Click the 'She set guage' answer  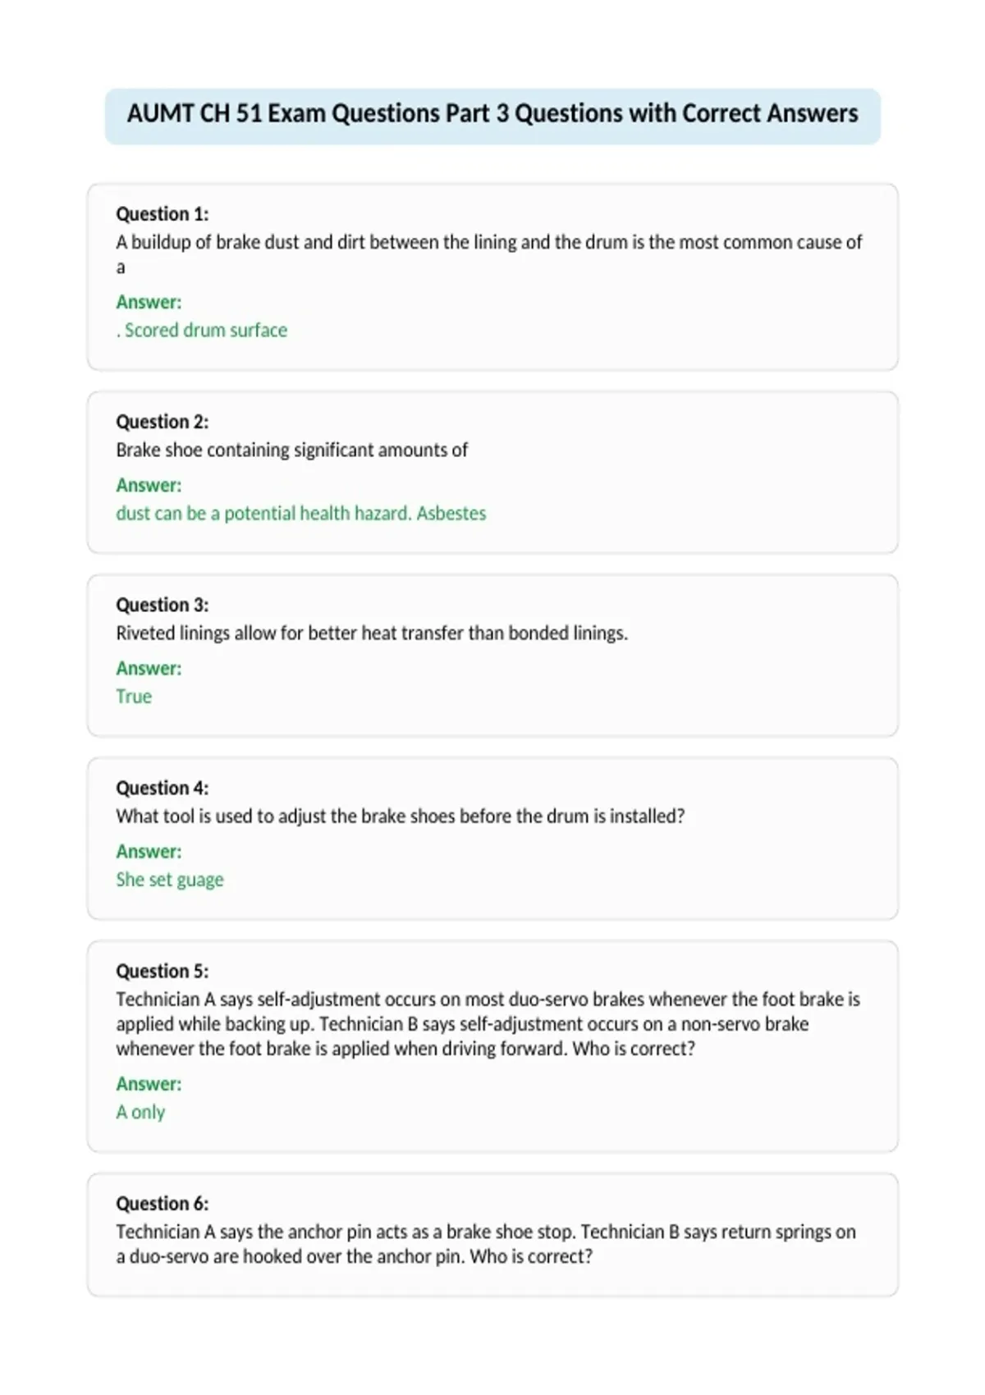170,880
